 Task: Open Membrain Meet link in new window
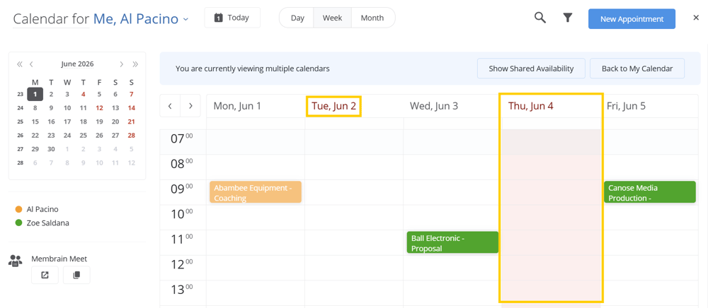tap(45, 275)
